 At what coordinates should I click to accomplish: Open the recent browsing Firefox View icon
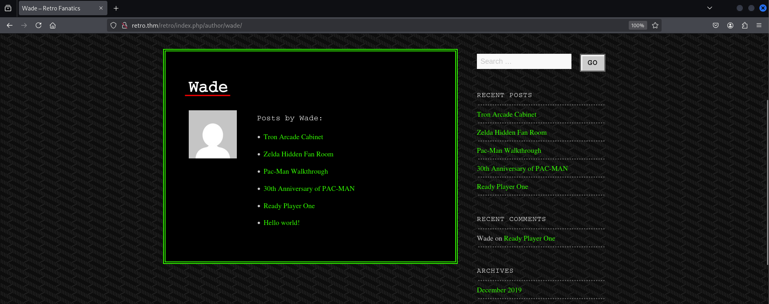(8, 8)
